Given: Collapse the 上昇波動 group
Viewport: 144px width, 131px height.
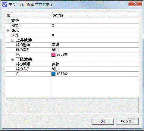Looking at the screenshot, I should pyautogui.click(x=13, y=40).
